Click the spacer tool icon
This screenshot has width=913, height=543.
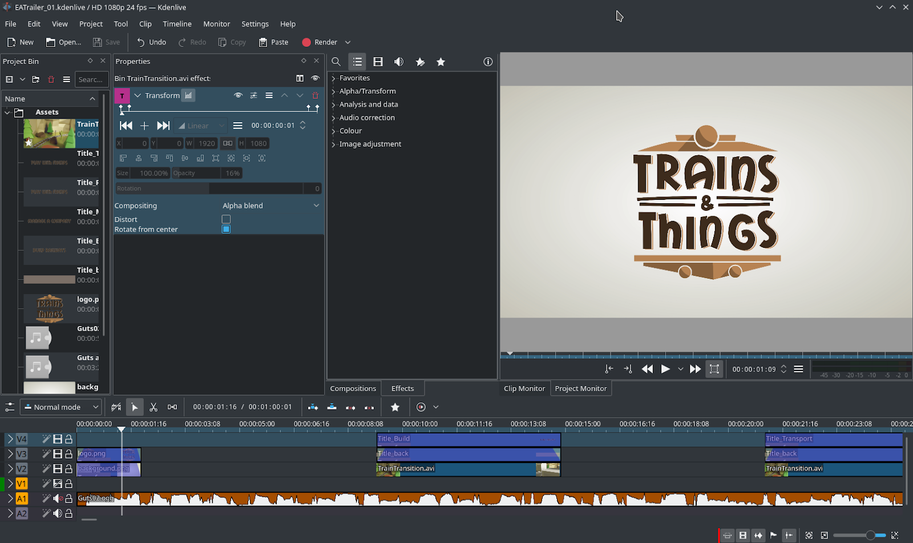click(172, 407)
